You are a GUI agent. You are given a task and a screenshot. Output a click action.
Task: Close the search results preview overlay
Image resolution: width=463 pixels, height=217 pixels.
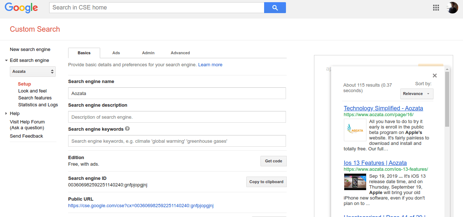[435, 76]
